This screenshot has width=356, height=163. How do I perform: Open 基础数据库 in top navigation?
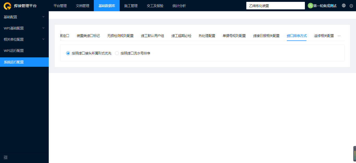[x=107, y=6]
